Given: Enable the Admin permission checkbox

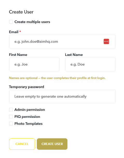Looking at the screenshot, I should pyautogui.click(x=11, y=110).
